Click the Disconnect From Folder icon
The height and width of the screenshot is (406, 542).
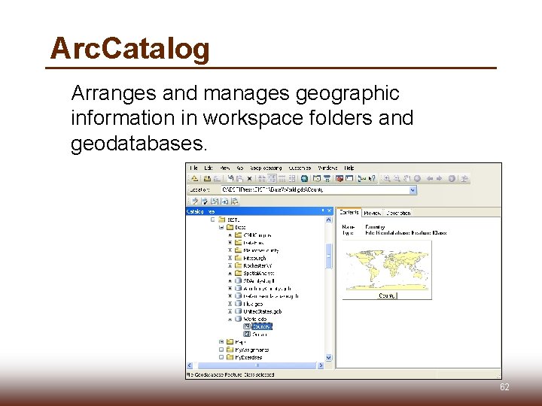[217, 178]
